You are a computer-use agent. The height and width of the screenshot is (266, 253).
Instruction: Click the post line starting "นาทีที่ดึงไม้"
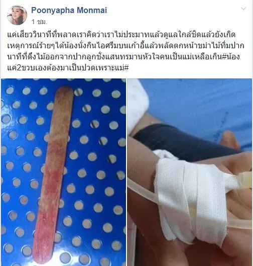tap(123, 57)
